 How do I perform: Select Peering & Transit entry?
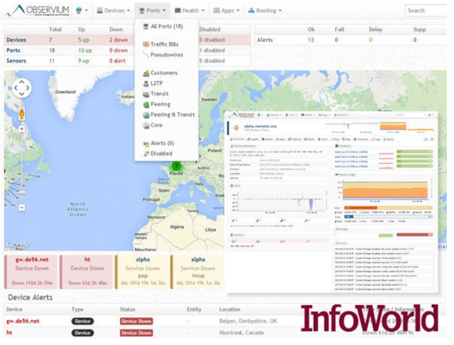pyautogui.click(x=169, y=115)
